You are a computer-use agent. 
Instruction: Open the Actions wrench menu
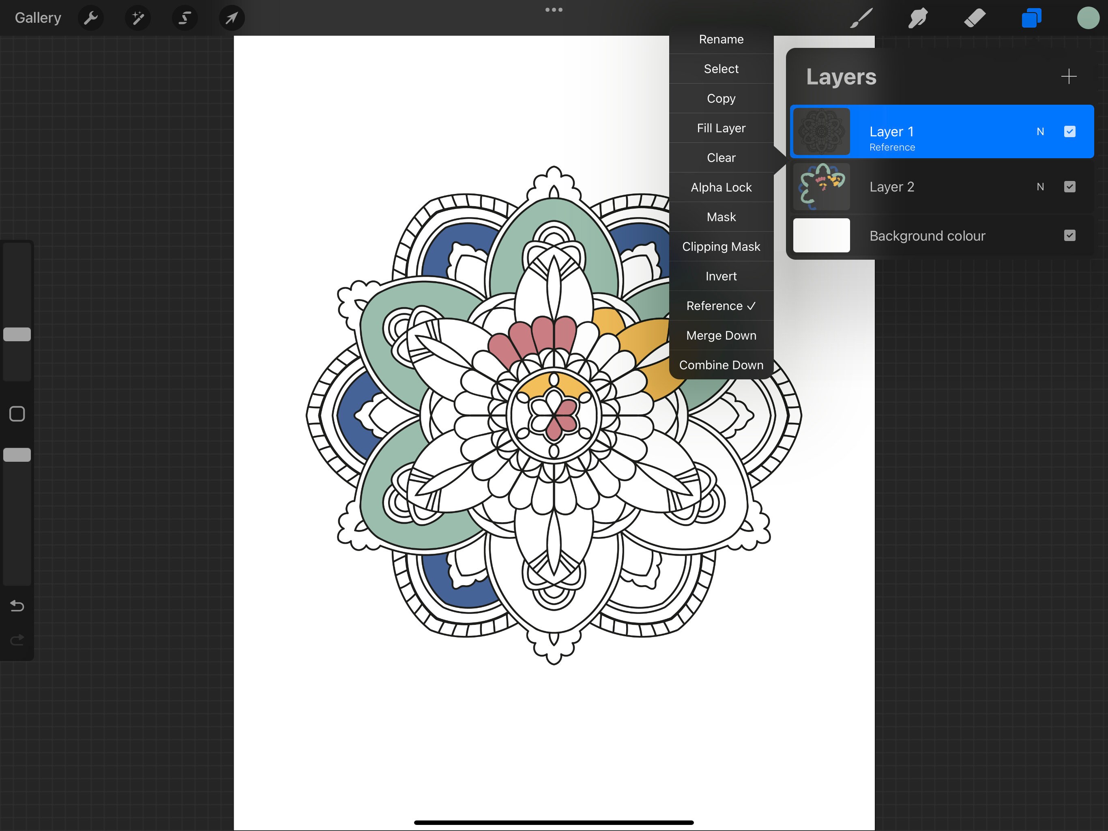coord(91,17)
